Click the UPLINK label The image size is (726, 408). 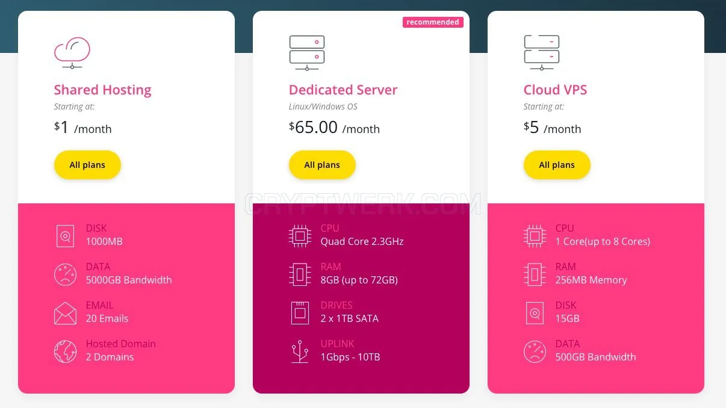[337, 344]
